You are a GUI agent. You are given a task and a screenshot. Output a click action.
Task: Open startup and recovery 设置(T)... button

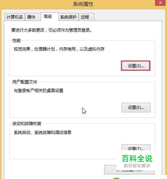(136, 147)
